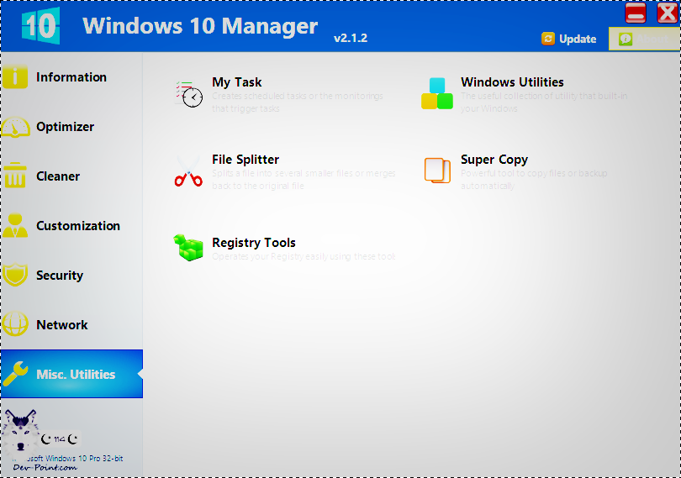This screenshot has width=681, height=478.
Task: Open Registry Tools green cubes icon
Action: 188,248
